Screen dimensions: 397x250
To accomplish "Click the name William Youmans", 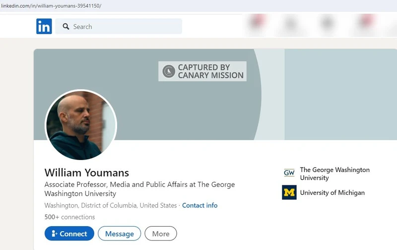I will [86, 173].
